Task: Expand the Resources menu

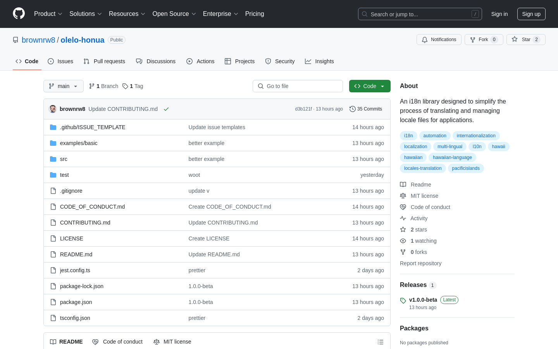Action: click(x=127, y=14)
